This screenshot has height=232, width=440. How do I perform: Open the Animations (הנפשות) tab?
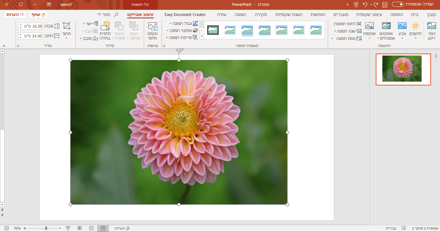coord(318,14)
